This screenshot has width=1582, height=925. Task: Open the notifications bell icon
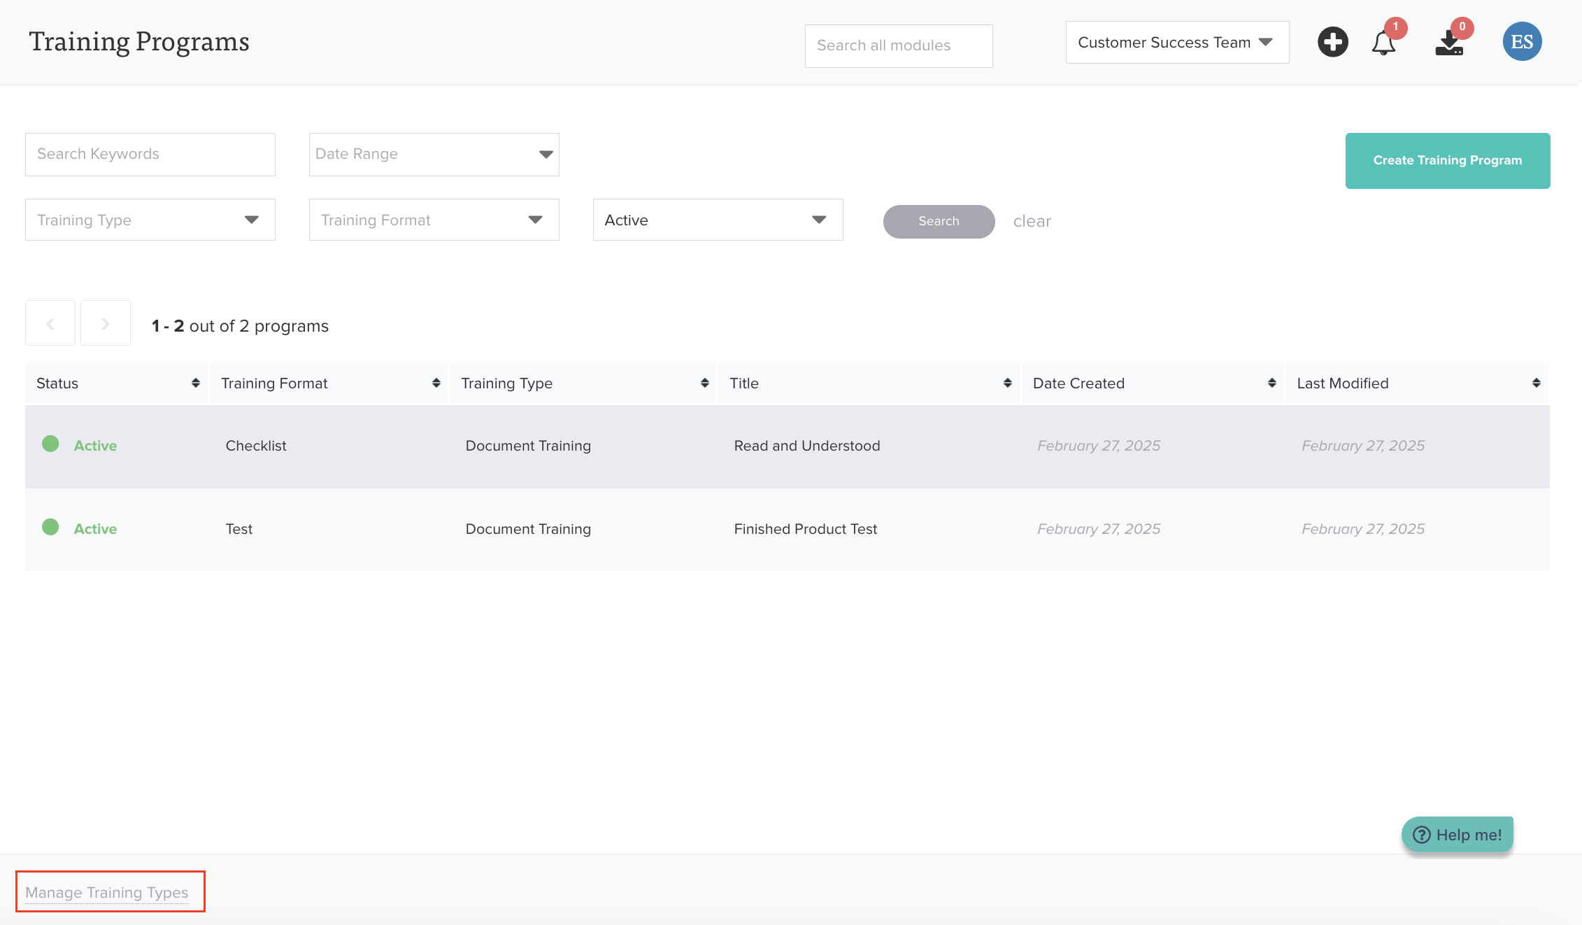coord(1383,43)
